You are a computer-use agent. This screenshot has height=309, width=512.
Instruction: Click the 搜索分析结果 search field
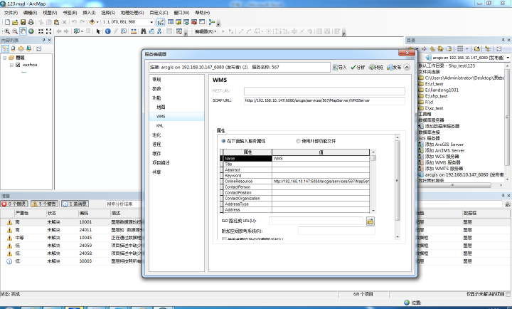(x=123, y=204)
